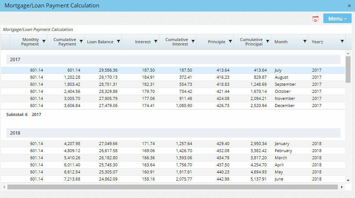Open the Cumulative Principal filter funnel
355x198 pixels.
(267, 42)
